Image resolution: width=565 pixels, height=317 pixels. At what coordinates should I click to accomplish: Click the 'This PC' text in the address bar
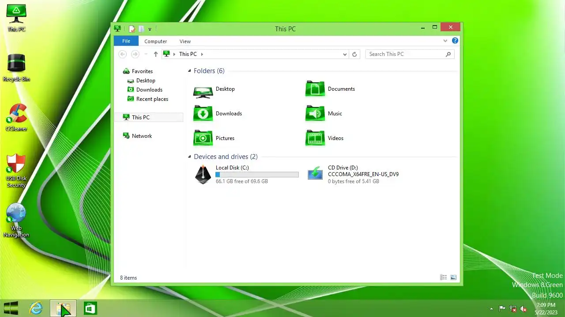[x=188, y=54]
